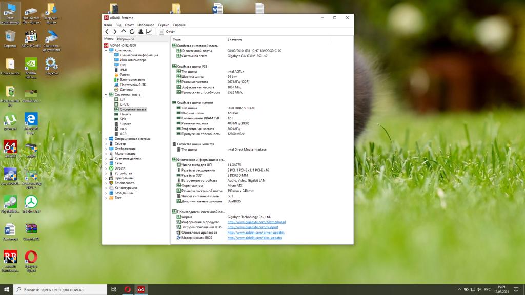Click the taskbar search field
525x295 pixels.
click(x=60, y=290)
